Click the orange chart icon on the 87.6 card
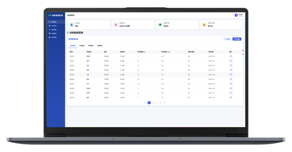Screen dimensions: 292x152 click(204, 25)
